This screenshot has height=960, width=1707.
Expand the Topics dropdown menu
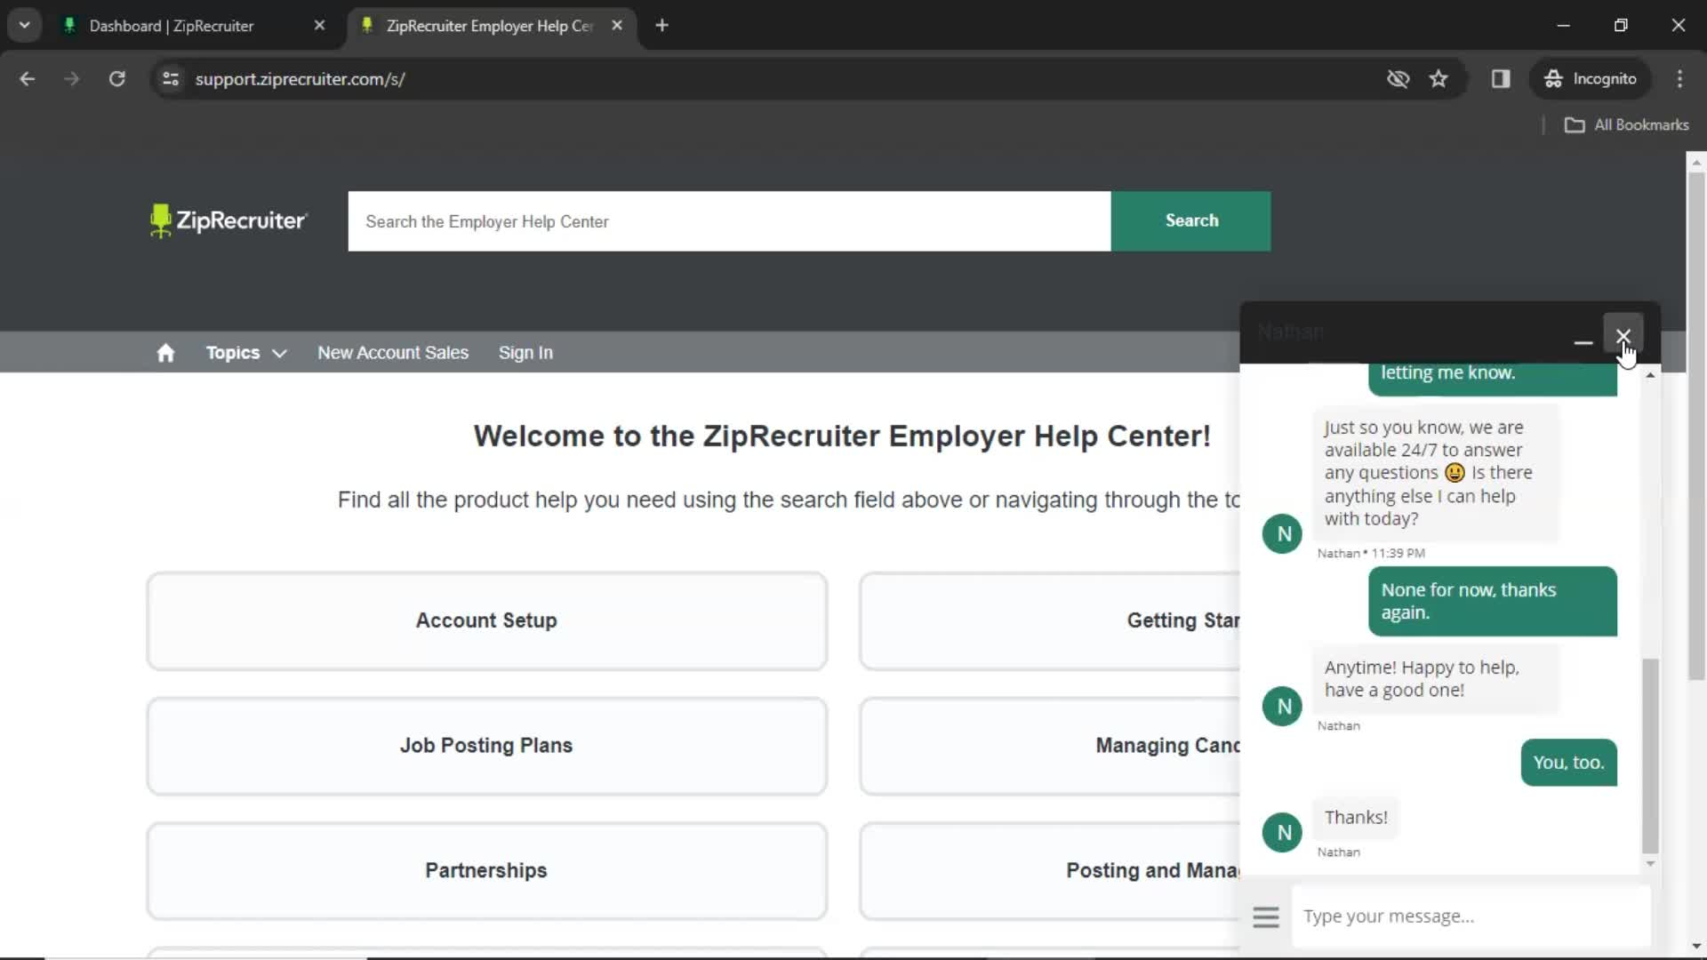[x=245, y=353]
